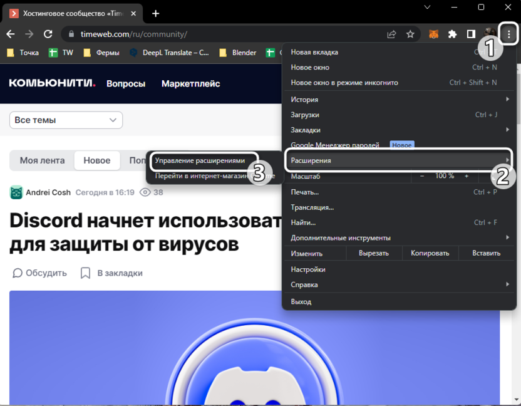521x406 pixels.
Task: Expand the Все темы dropdown
Action: (x=66, y=120)
